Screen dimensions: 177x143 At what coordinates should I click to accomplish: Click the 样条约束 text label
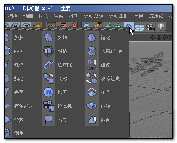(24, 106)
